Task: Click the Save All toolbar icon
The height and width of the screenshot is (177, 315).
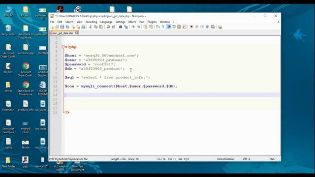Action: 67,27
